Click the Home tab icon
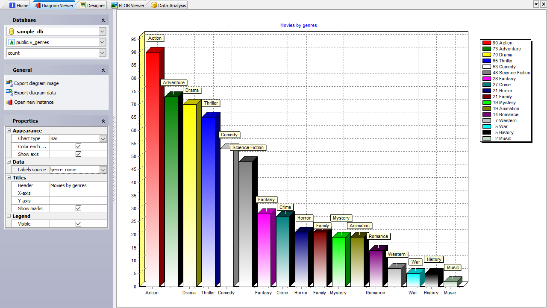547x308 pixels. pos(12,6)
